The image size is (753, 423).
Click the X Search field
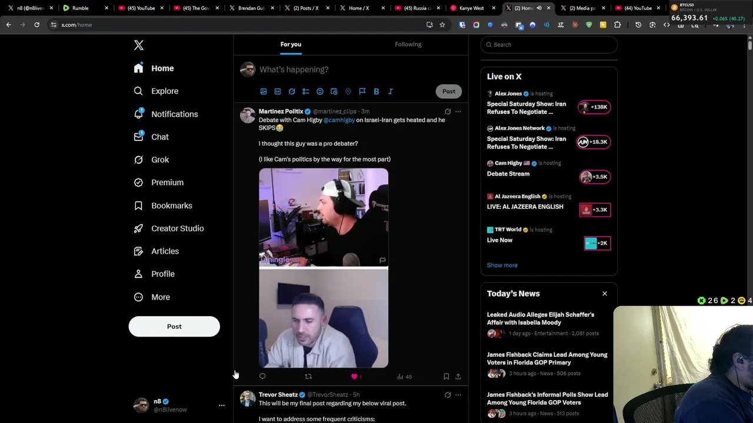(x=549, y=45)
